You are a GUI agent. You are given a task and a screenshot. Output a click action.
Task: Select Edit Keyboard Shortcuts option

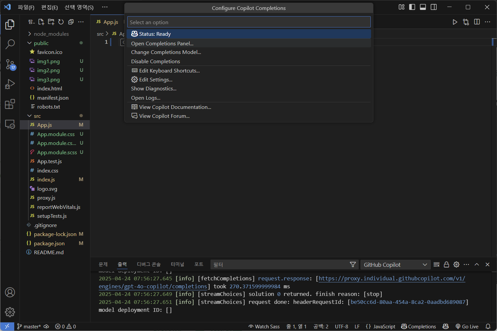pyautogui.click(x=249, y=71)
